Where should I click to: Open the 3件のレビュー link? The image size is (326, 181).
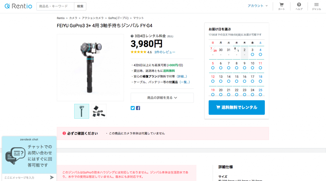(165, 52)
